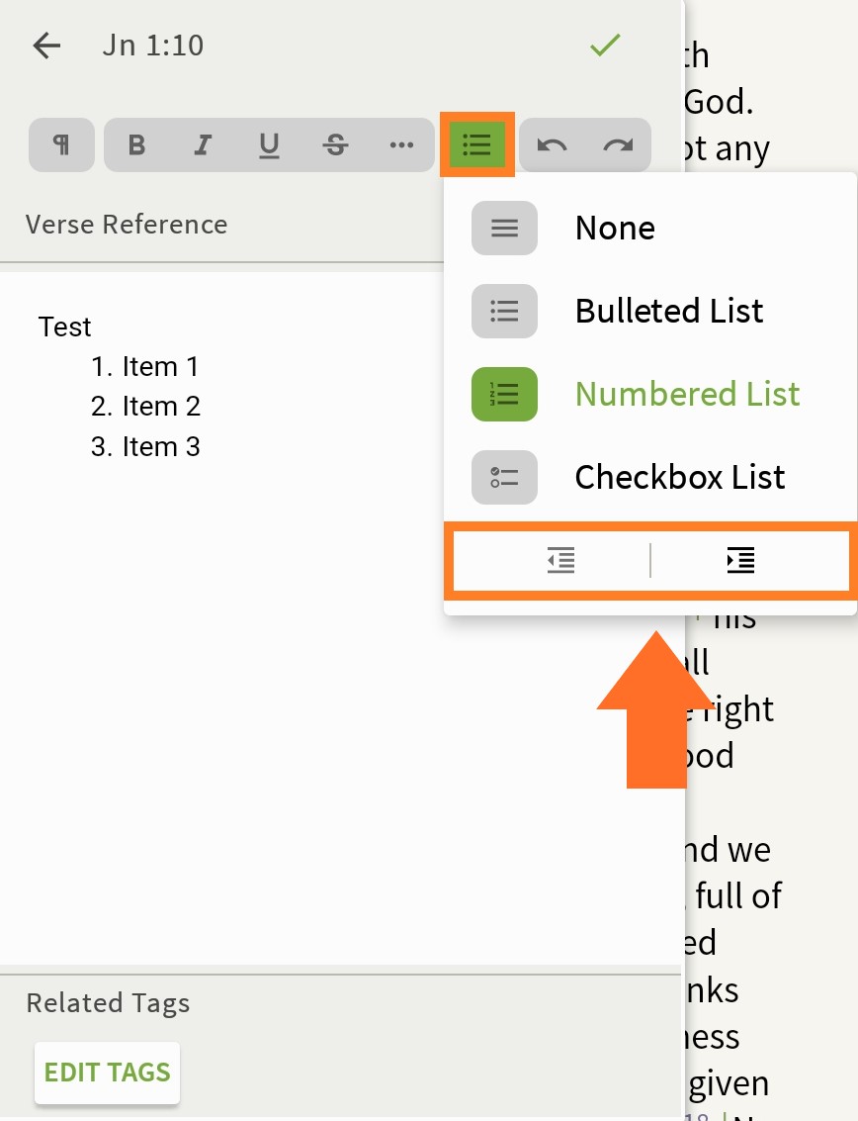Toggle underline formatting
The width and height of the screenshot is (858, 1121).
[269, 145]
